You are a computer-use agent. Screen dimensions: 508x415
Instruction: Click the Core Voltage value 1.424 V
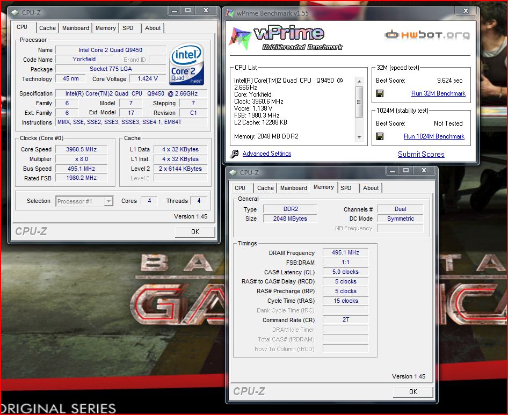click(148, 78)
